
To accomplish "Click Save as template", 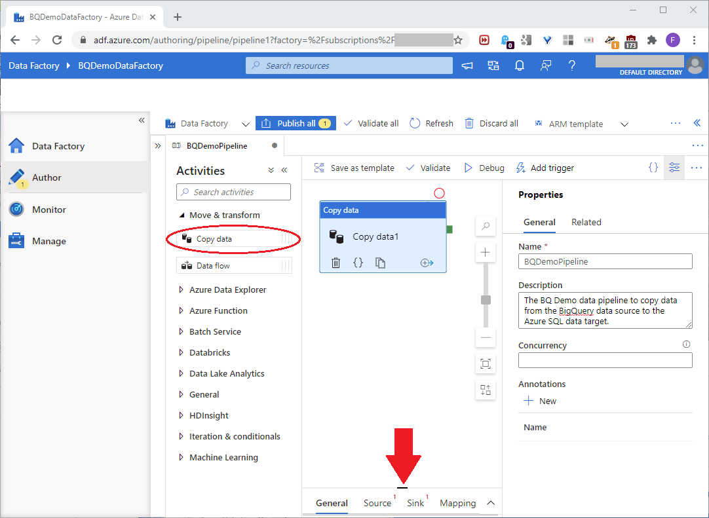I will pos(354,168).
